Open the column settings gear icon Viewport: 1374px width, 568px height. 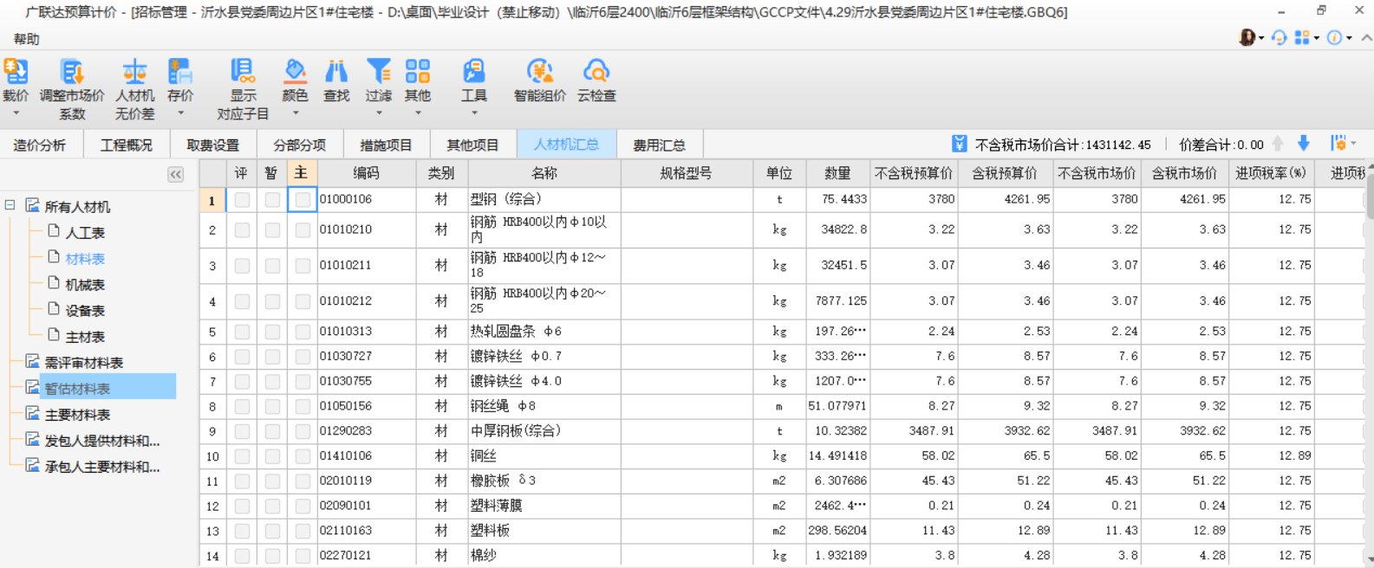pos(1338,144)
